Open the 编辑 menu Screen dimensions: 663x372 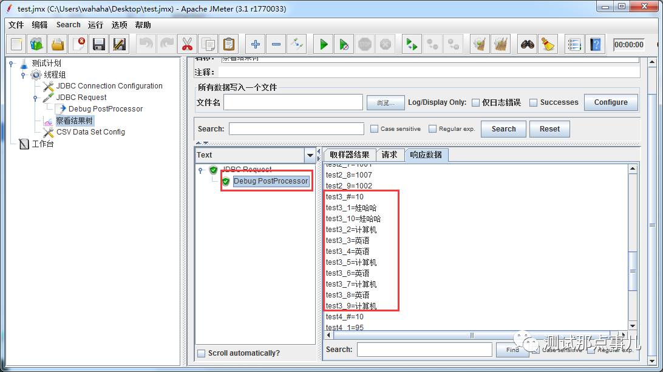[39, 25]
